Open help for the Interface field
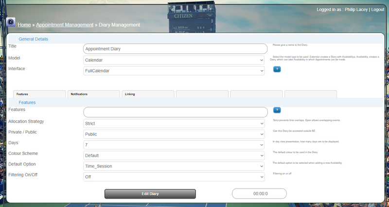389x207 pixels. tap(277, 69)
